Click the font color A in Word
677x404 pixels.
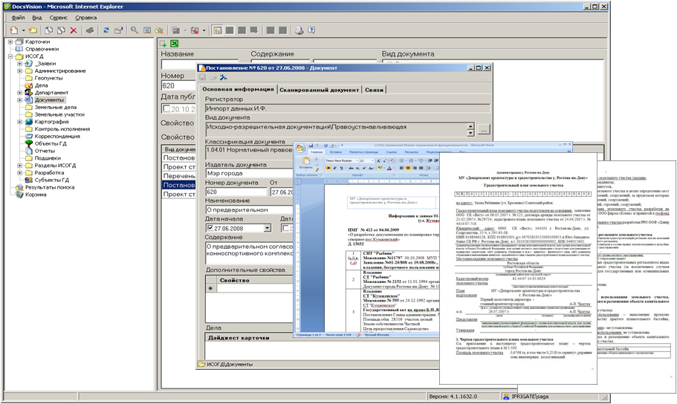click(389, 169)
